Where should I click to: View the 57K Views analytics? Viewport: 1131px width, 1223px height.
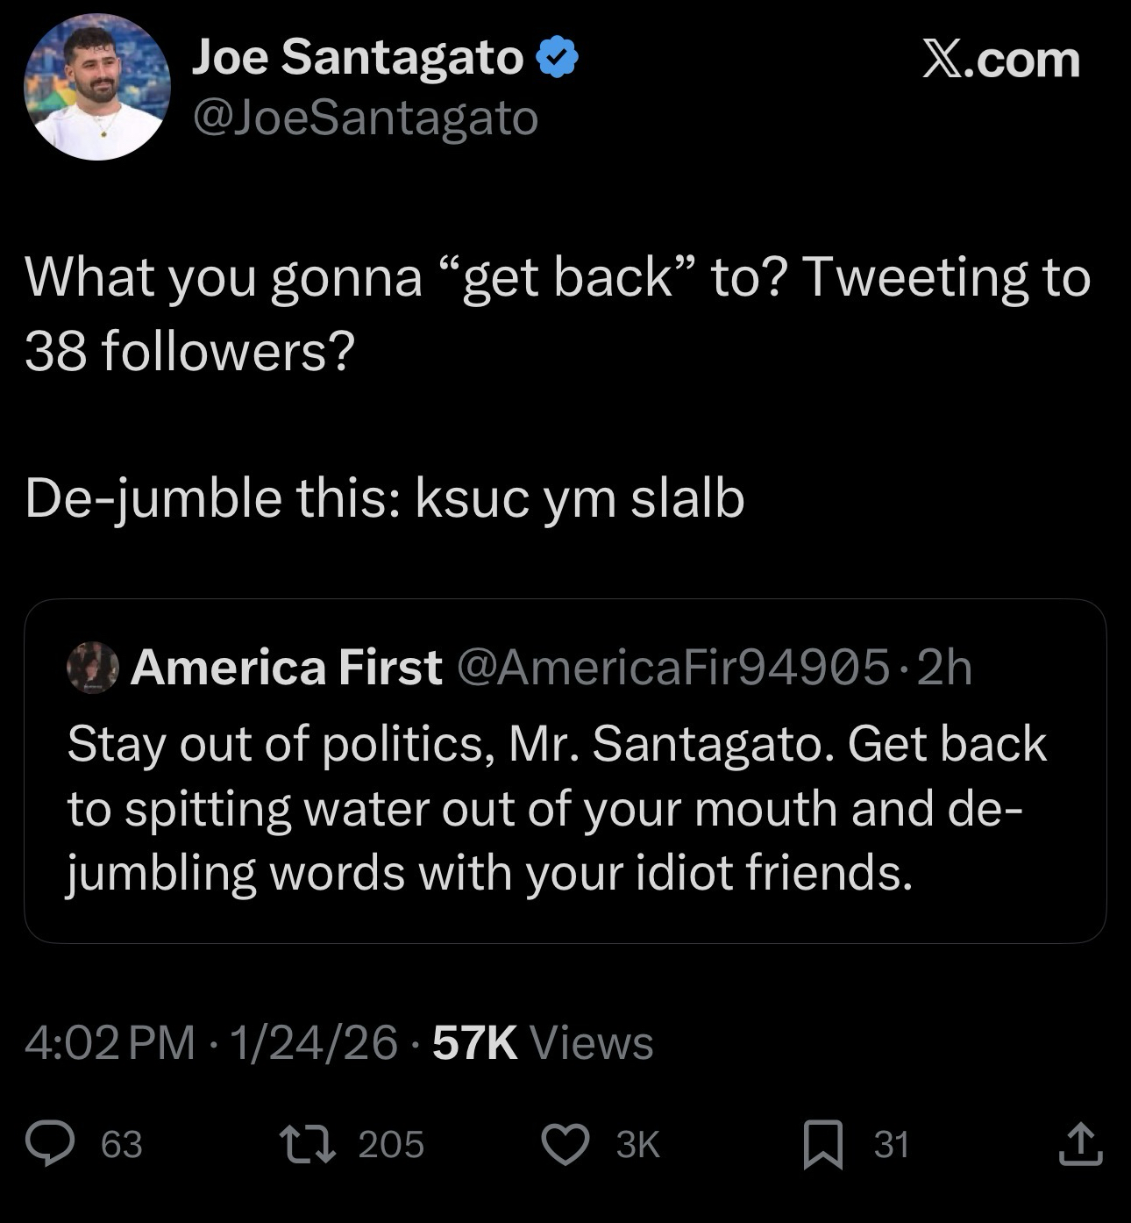pyautogui.click(x=544, y=1043)
